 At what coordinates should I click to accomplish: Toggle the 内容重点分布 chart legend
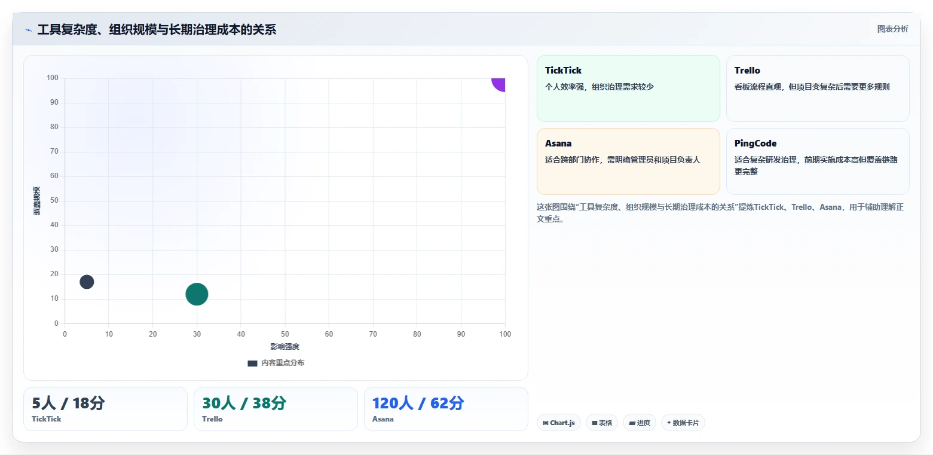point(276,363)
